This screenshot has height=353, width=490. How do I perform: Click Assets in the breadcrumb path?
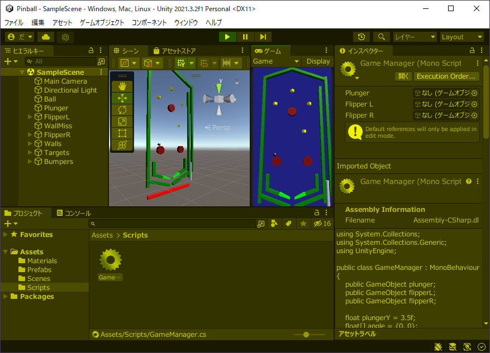(102, 235)
